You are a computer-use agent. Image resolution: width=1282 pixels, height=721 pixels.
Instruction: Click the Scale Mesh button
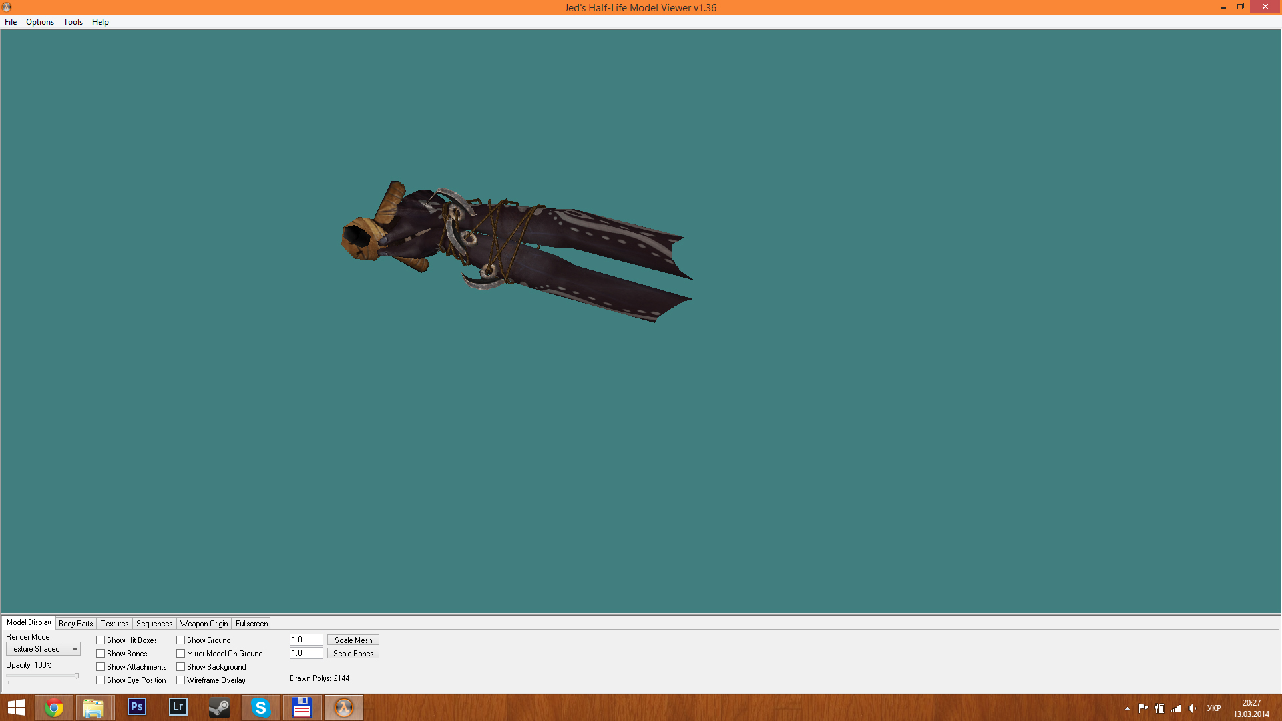coord(353,640)
